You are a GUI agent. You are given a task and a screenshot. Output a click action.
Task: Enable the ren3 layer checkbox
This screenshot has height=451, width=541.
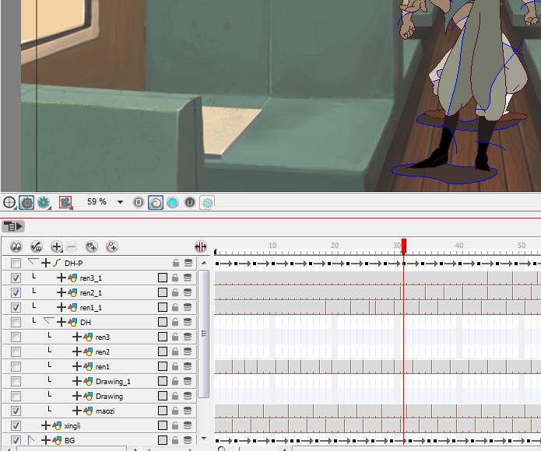[x=16, y=337]
